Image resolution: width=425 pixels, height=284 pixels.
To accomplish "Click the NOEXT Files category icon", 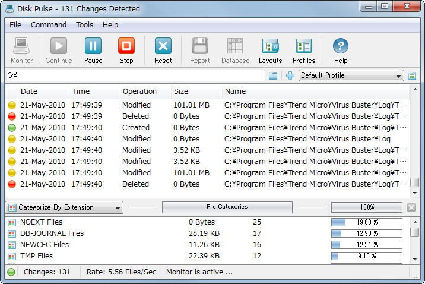I will pos(12,223).
